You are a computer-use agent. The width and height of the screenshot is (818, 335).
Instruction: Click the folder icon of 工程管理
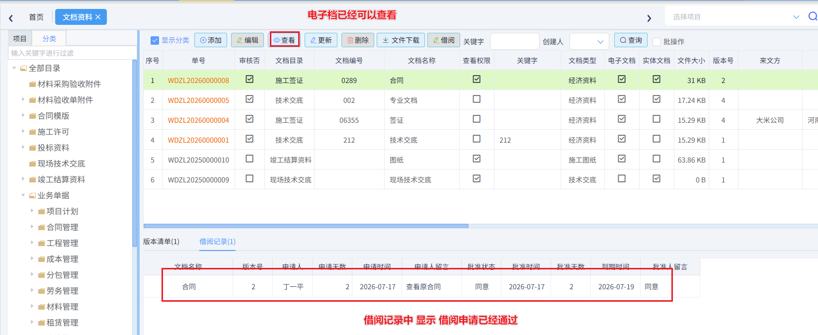tap(41, 243)
